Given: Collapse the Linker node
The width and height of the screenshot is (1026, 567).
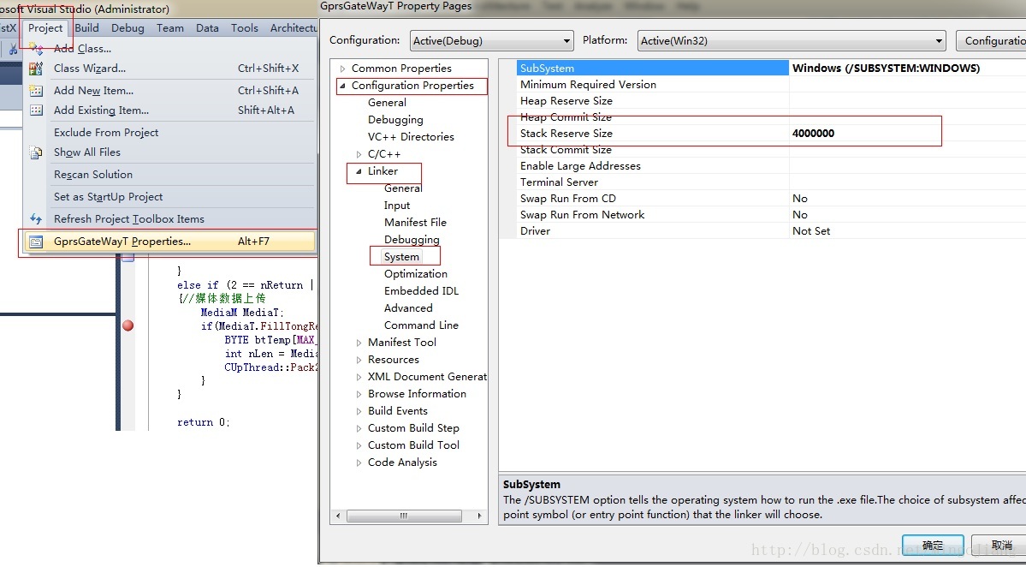Looking at the screenshot, I should coord(359,171).
